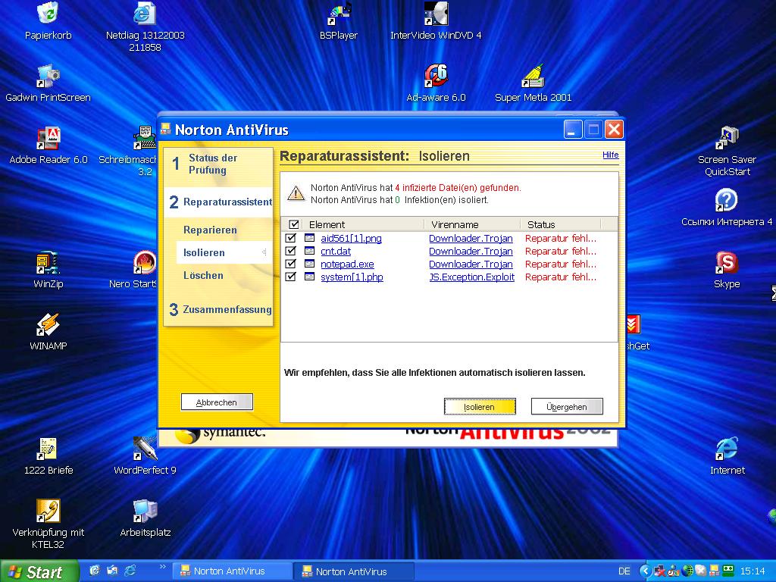Open the Löschen sub-step
The width and height of the screenshot is (776, 582).
[203, 276]
